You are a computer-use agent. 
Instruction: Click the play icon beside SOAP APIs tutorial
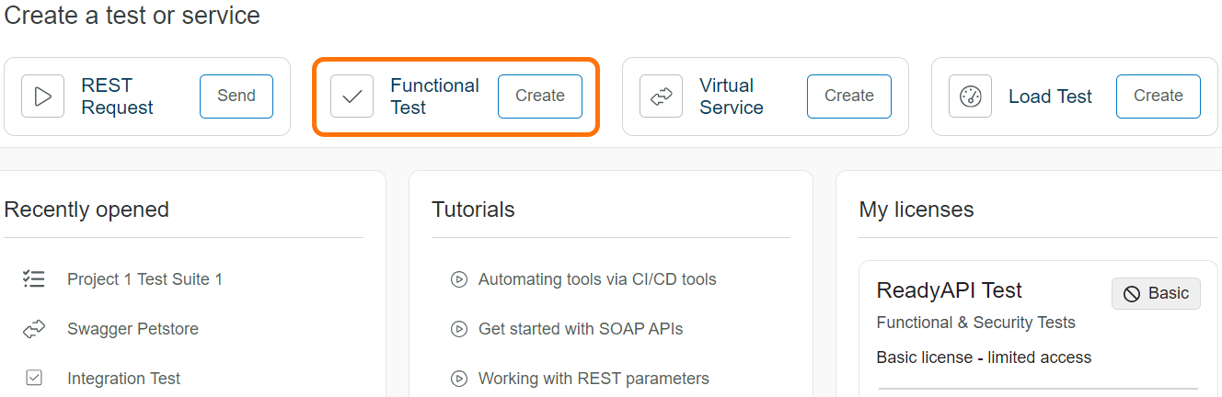tap(458, 329)
